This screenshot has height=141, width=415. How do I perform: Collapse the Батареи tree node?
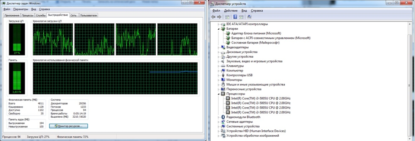click(219, 29)
